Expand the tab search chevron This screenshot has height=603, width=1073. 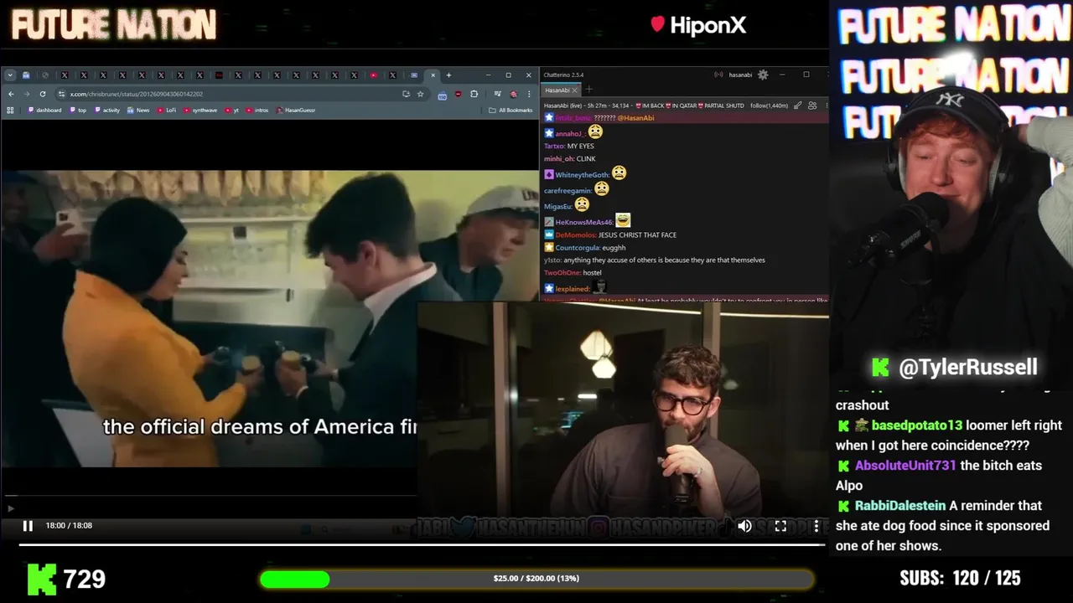coord(10,75)
